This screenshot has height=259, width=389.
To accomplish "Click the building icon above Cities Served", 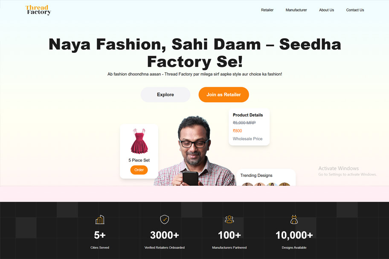I will [100, 219].
